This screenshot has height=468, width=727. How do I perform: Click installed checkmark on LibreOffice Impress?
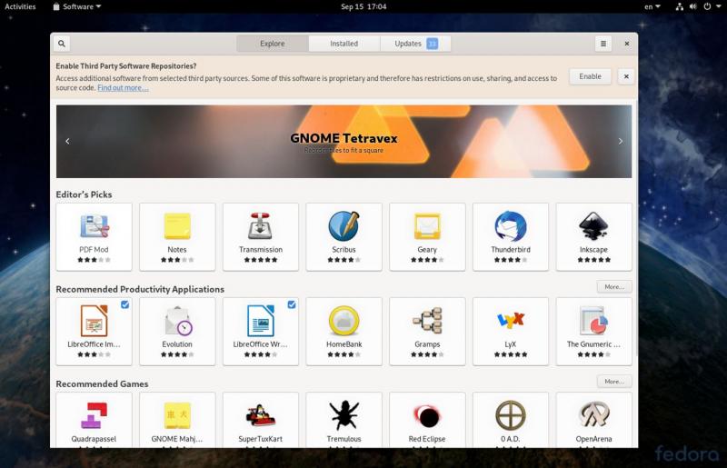point(124,305)
